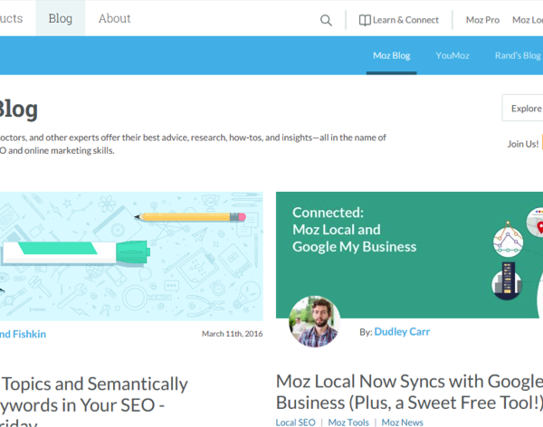Click the Learn & Connect book icon
The height and width of the screenshot is (427, 543).
point(365,21)
